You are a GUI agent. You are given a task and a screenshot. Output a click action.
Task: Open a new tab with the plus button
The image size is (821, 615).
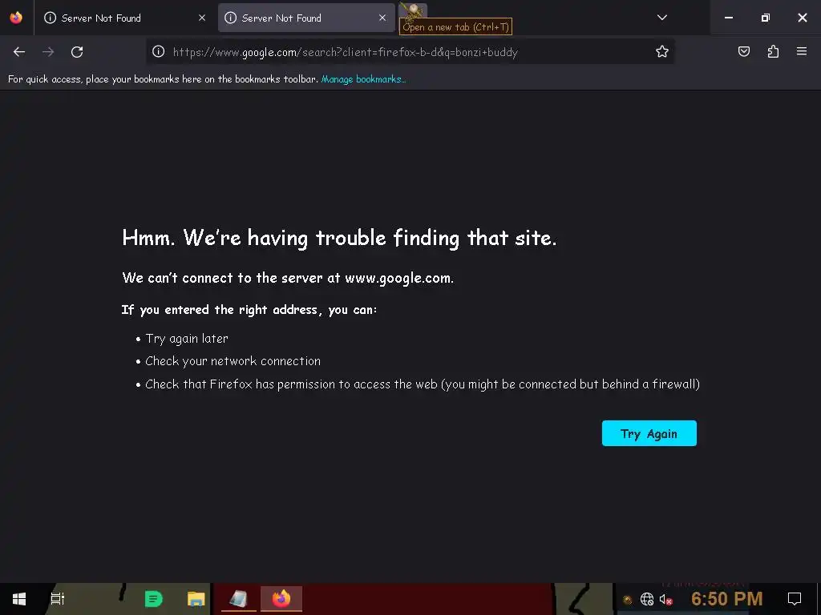coord(413,11)
